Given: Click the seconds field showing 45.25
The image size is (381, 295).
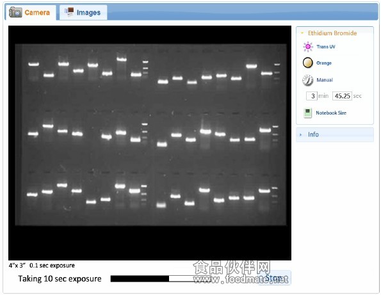Looking at the screenshot, I should pos(342,96).
